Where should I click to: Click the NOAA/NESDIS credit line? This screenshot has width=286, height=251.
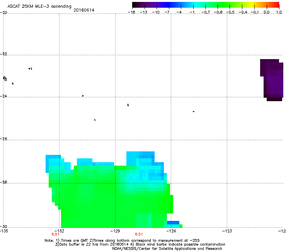(x=167, y=248)
